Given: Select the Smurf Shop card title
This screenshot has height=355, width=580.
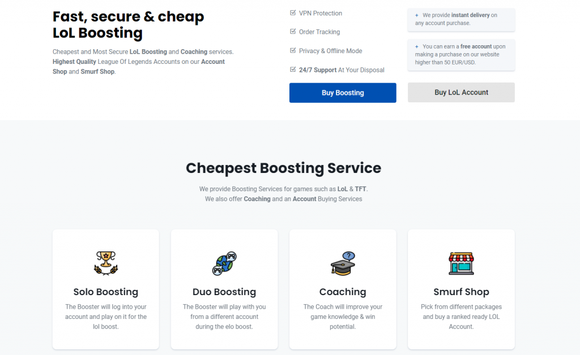Looking at the screenshot, I should pyautogui.click(x=461, y=292).
